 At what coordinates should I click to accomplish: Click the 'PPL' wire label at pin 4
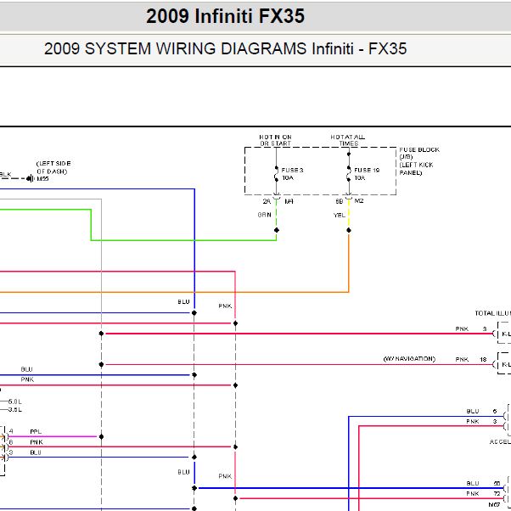[x=36, y=431]
